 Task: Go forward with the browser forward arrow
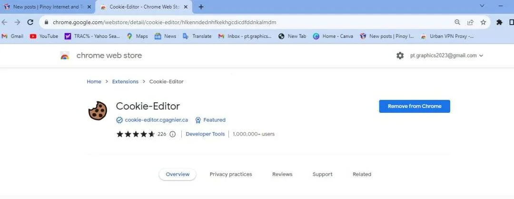click(x=18, y=22)
